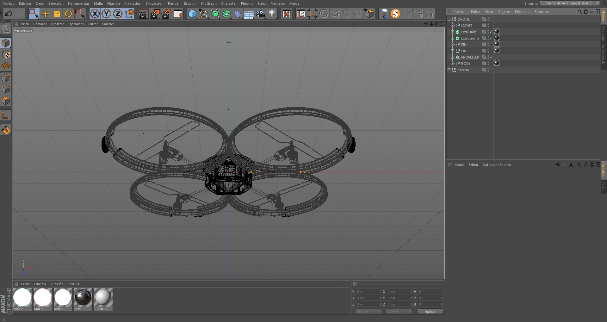Open the MoGraph menu

[209, 3]
